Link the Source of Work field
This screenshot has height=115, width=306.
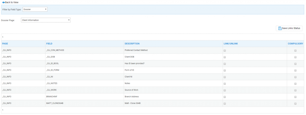coord(225,90)
